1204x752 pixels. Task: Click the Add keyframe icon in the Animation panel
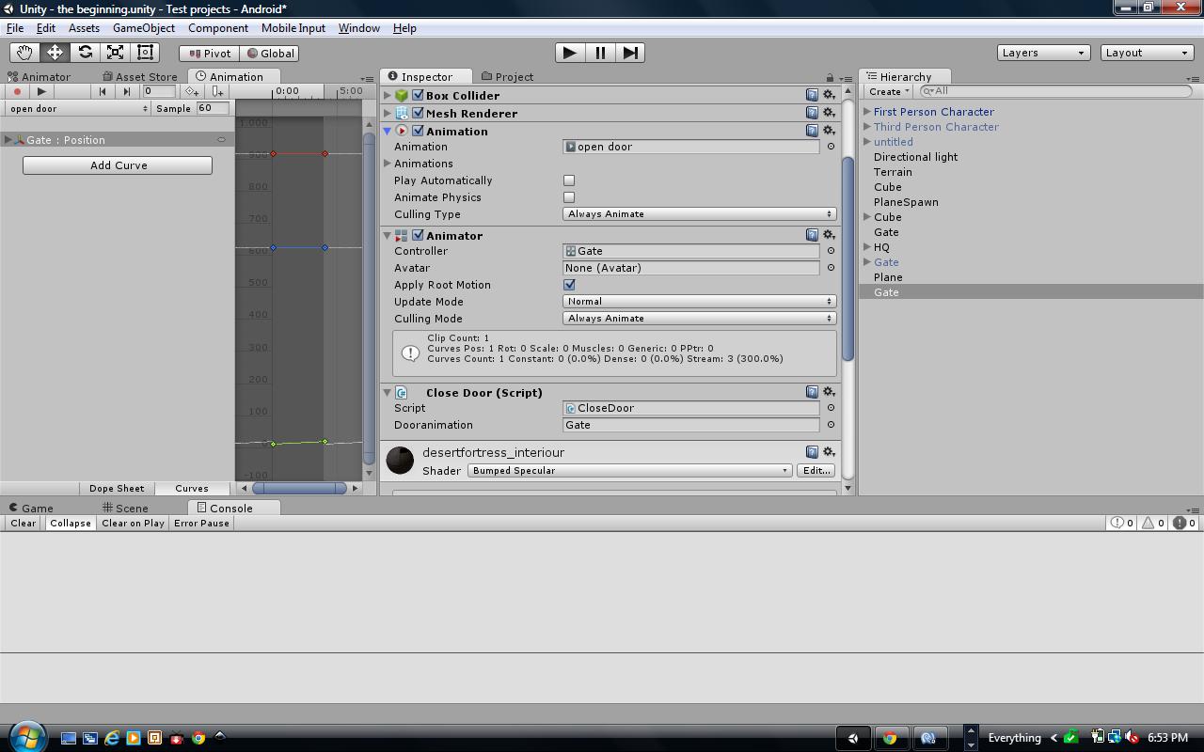(192, 91)
